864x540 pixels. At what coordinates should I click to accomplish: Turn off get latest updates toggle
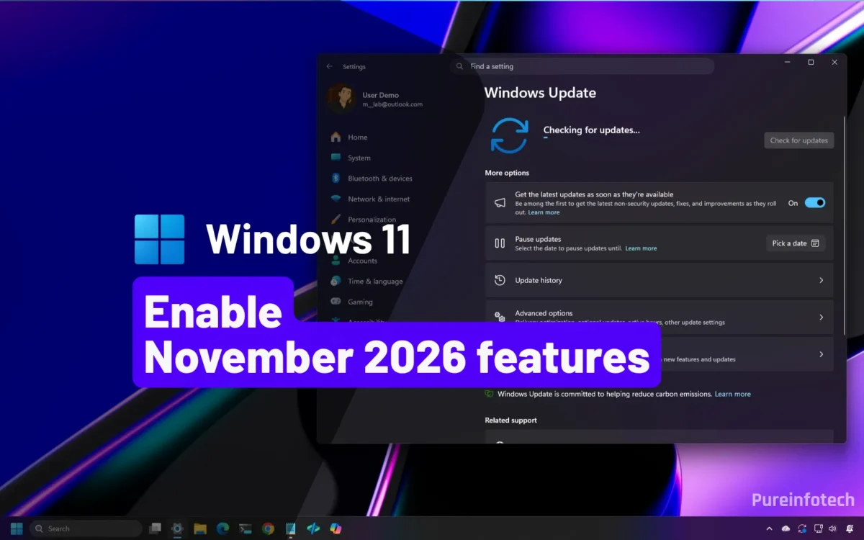pyautogui.click(x=815, y=203)
